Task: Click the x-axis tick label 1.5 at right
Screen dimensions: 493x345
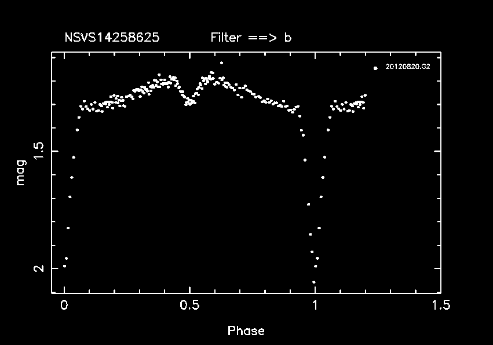Action: click(x=440, y=305)
